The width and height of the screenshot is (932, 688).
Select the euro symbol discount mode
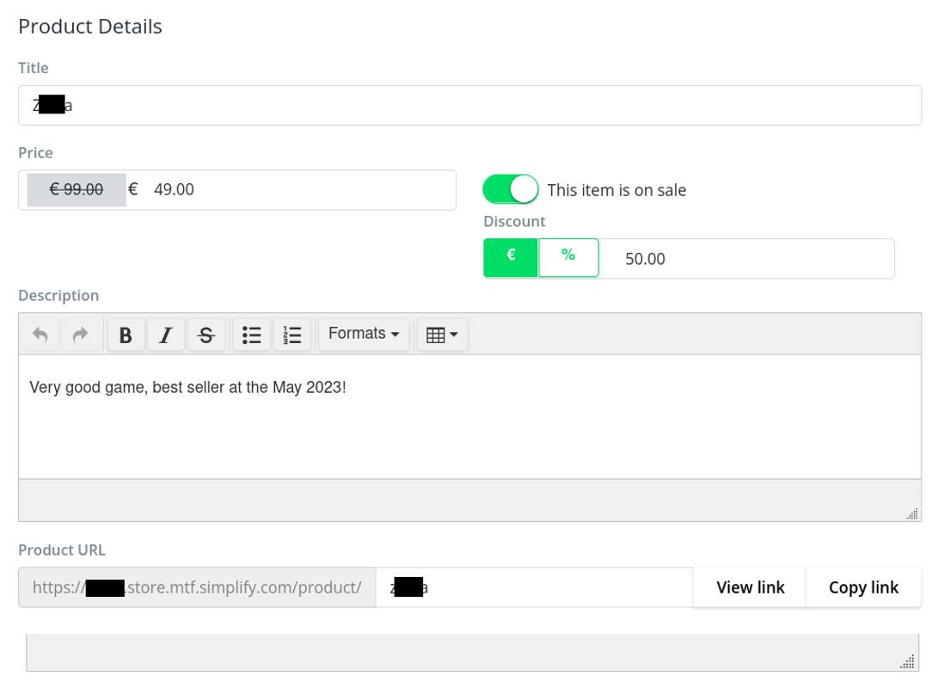[x=511, y=257]
